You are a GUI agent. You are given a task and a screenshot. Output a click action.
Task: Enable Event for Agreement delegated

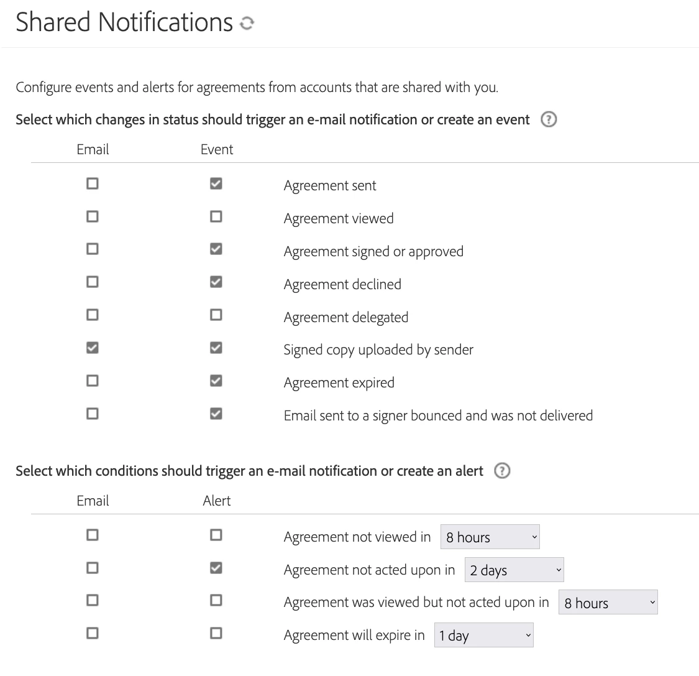pyautogui.click(x=216, y=315)
